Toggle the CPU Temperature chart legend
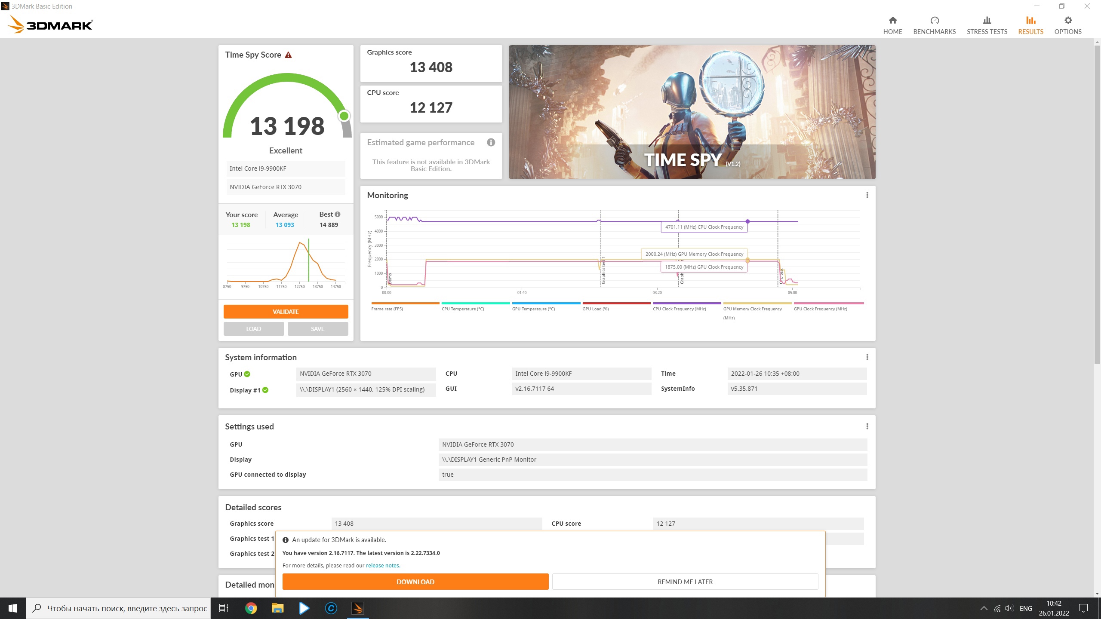This screenshot has width=1101, height=619. [462, 309]
